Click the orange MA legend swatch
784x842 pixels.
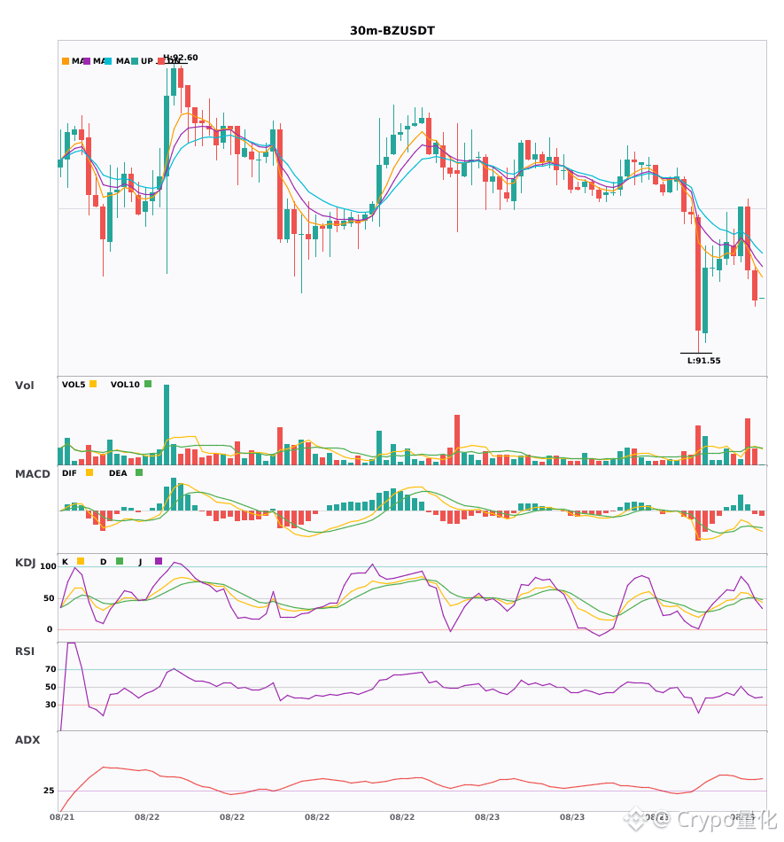(x=66, y=61)
